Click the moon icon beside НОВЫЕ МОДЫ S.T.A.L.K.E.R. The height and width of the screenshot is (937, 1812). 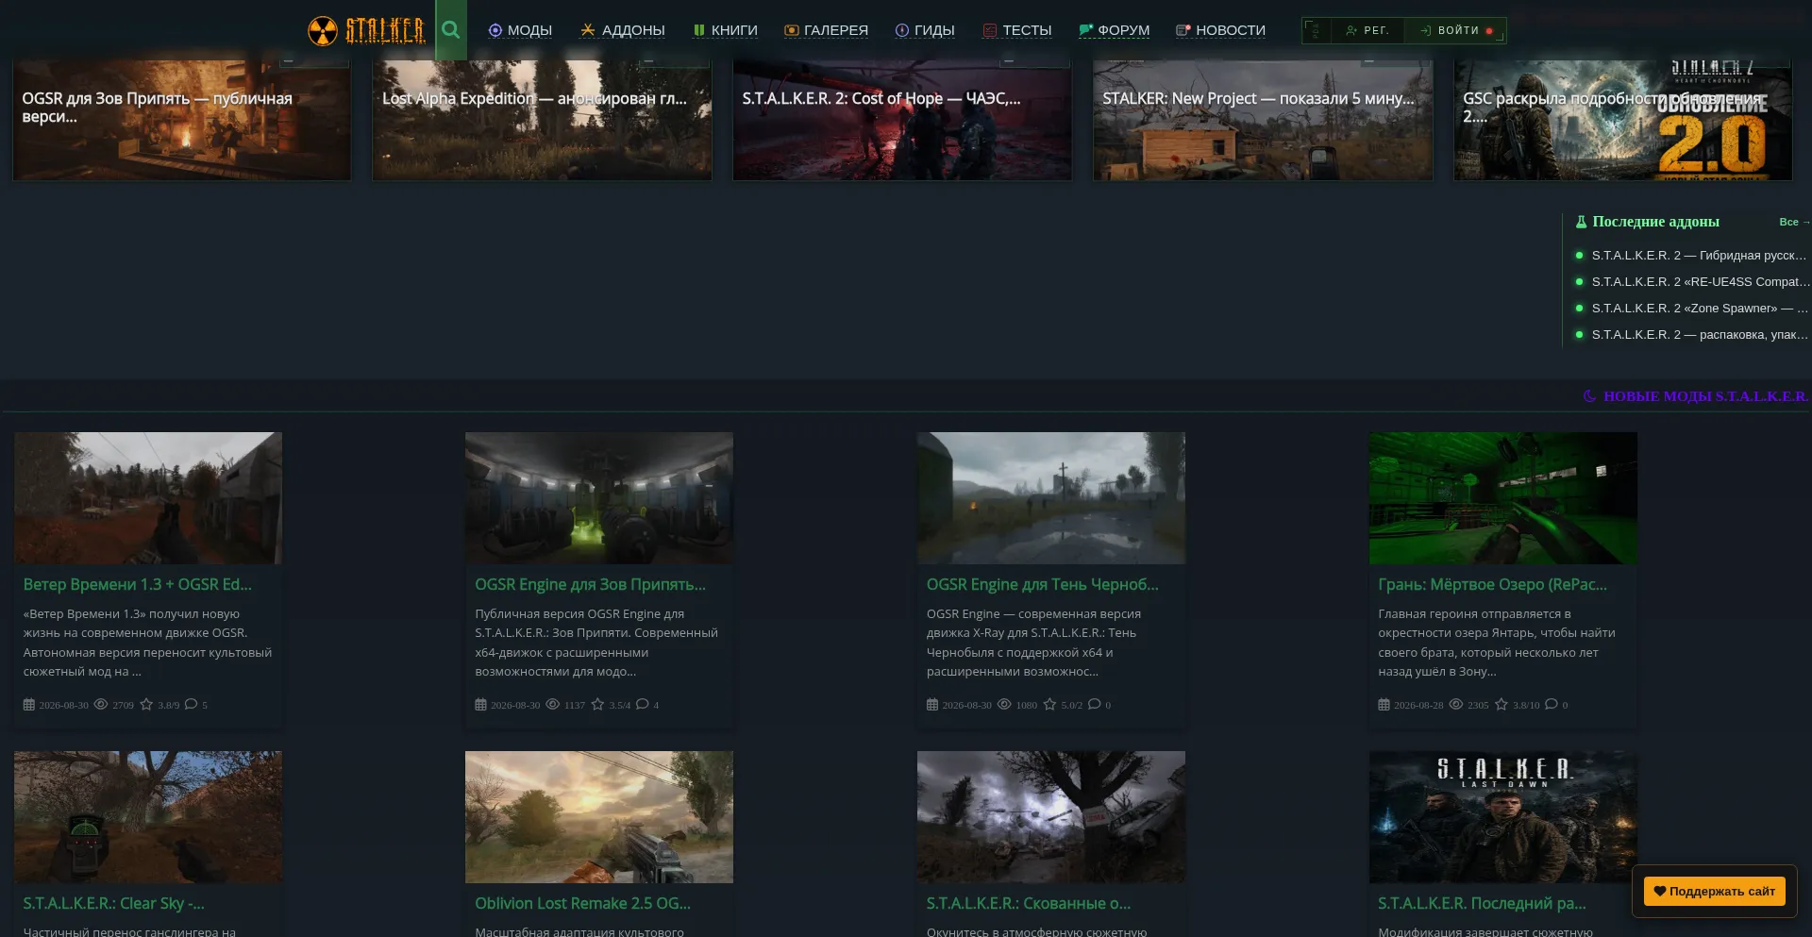tap(1589, 396)
